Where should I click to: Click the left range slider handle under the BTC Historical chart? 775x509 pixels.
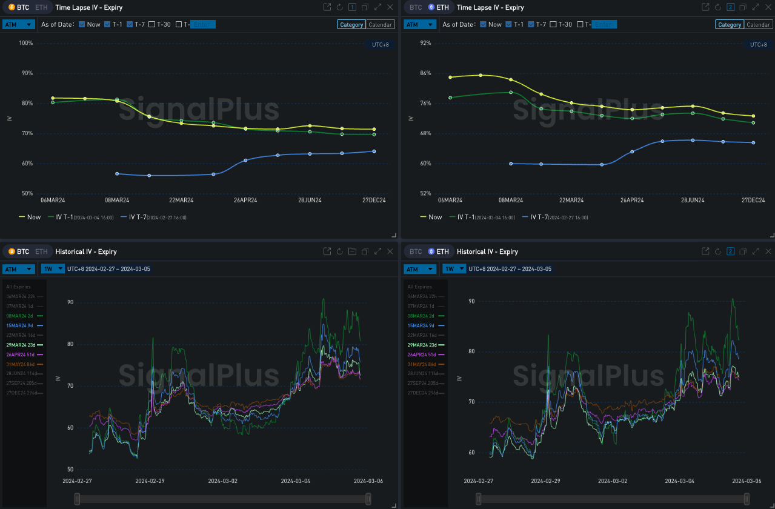[x=77, y=499]
